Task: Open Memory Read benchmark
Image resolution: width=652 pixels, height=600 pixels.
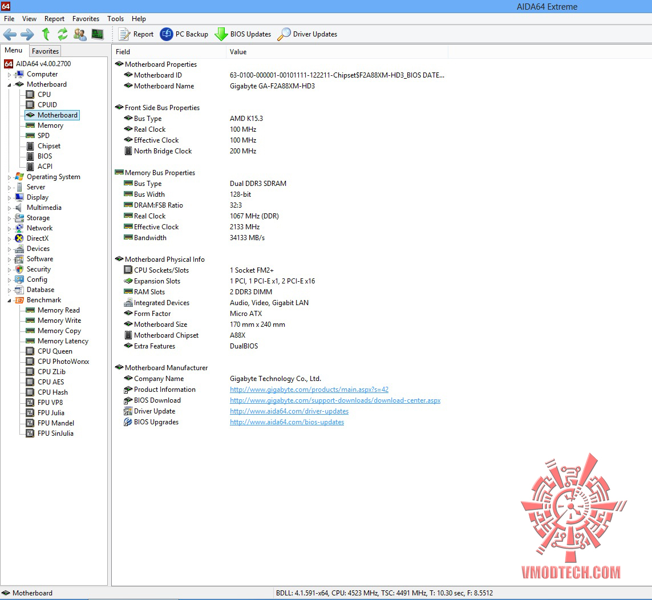Action: tap(59, 310)
